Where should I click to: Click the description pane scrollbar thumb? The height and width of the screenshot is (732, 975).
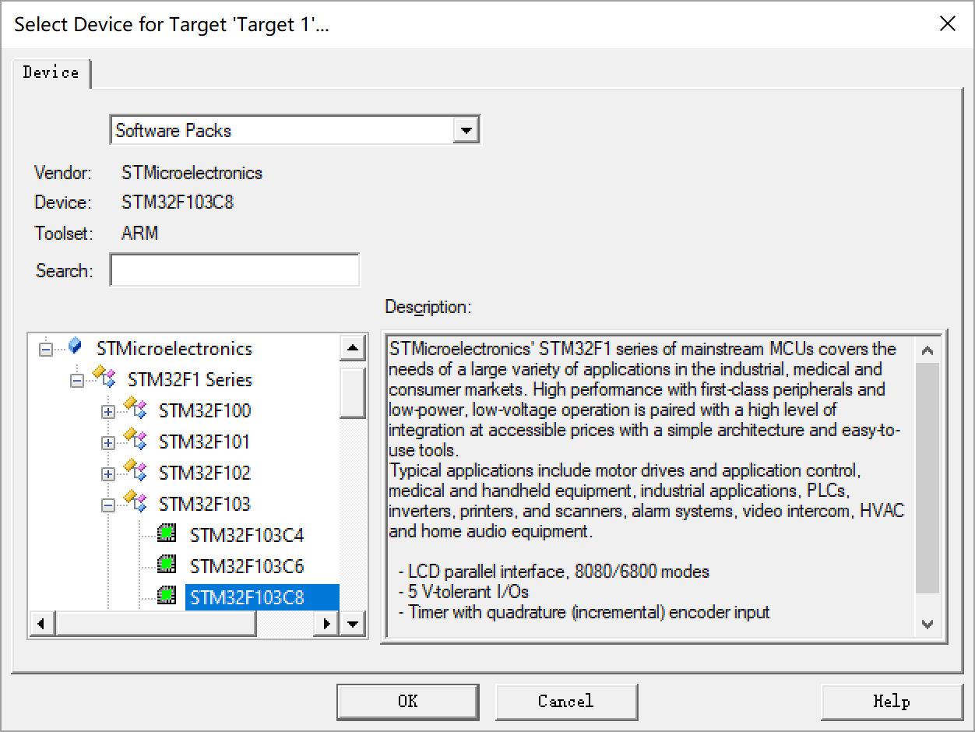(x=927, y=478)
